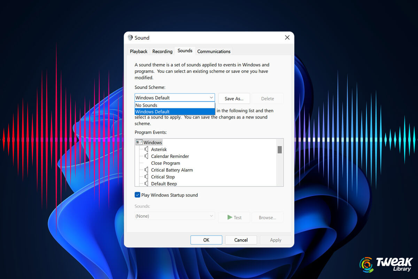Open the Recording tab
This screenshot has width=418, height=279.
[x=162, y=51]
